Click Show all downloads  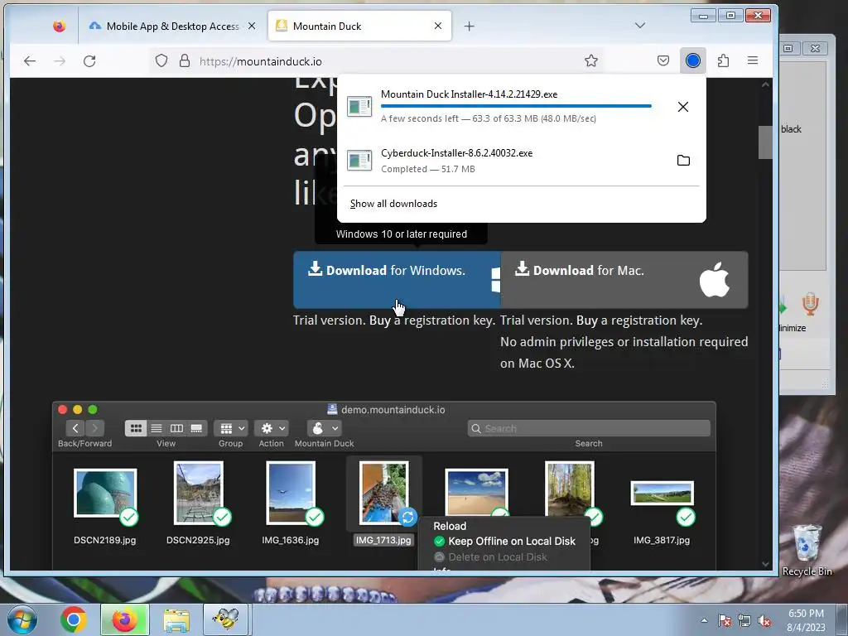point(393,204)
